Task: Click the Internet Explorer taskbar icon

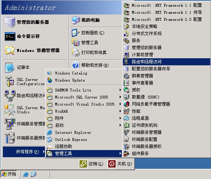Action: coord(26,174)
